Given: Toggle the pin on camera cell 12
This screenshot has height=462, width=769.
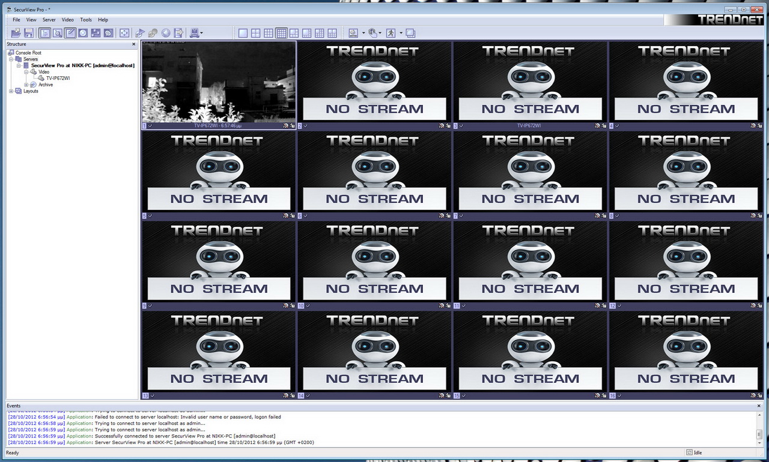Looking at the screenshot, I should click(x=619, y=306).
